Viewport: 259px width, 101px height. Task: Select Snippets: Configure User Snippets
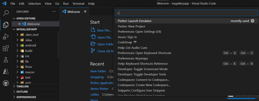click(x=186, y=90)
